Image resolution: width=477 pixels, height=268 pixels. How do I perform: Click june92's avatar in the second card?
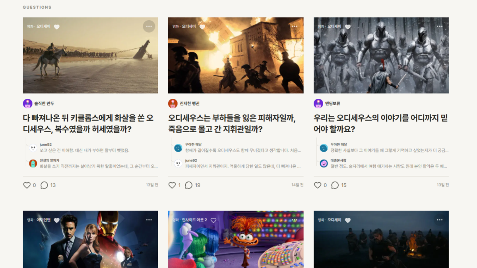(178, 163)
